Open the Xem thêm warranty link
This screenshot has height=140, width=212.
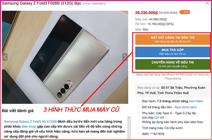(x=196, y=101)
